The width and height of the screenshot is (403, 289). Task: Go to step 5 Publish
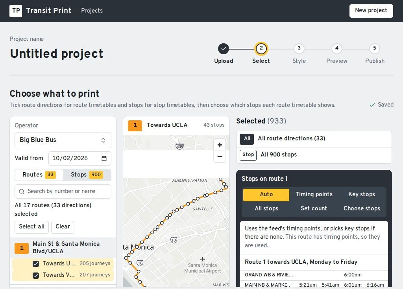[375, 48]
